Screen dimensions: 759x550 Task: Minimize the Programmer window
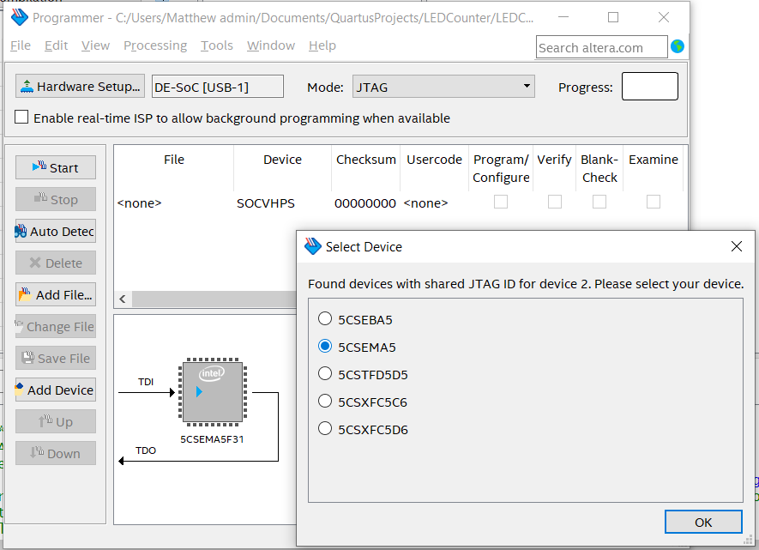click(x=563, y=17)
